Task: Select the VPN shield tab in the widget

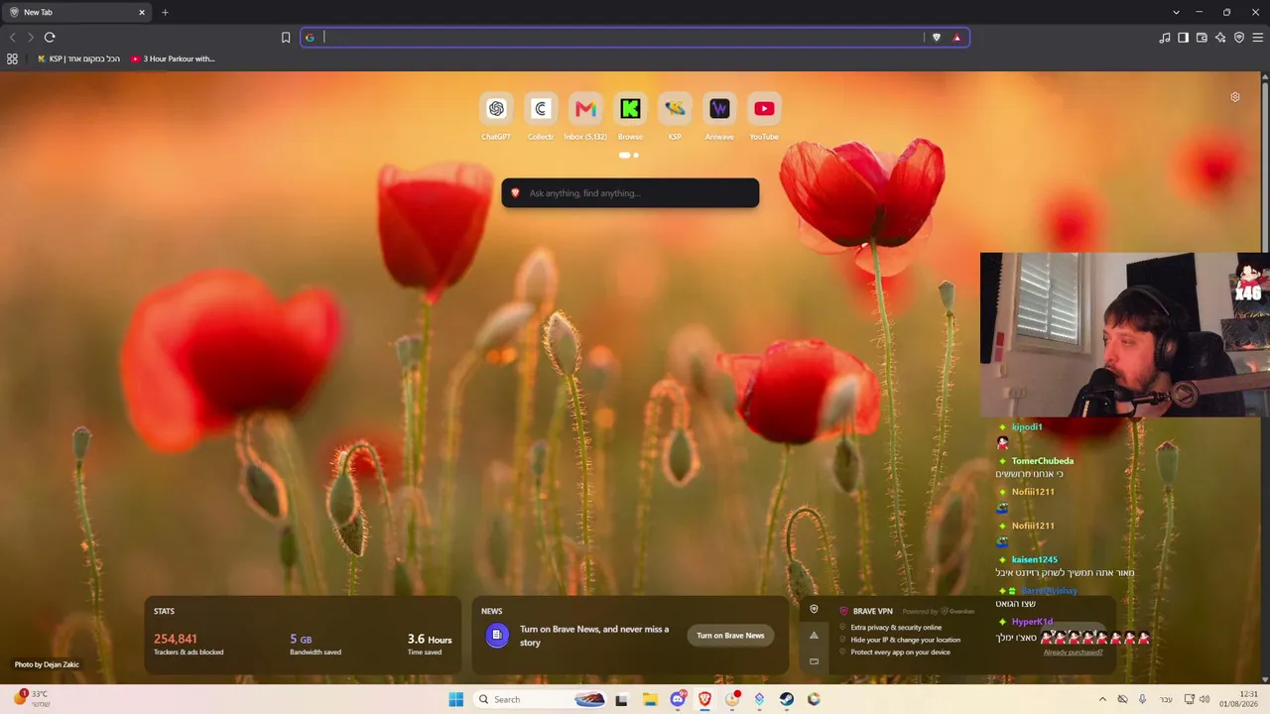Action: [x=815, y=609]
